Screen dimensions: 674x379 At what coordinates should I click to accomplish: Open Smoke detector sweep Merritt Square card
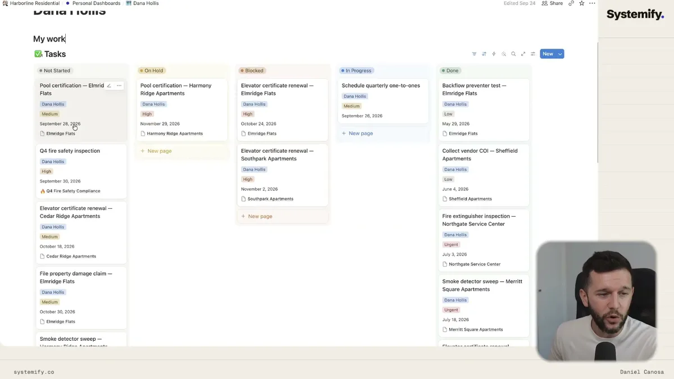484,305
